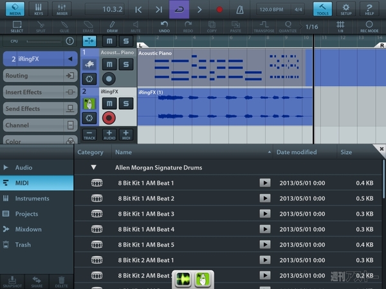This screenshot has width=386, height=289.
Task: Choose the Select tool
Action: (x=17, y=26)
